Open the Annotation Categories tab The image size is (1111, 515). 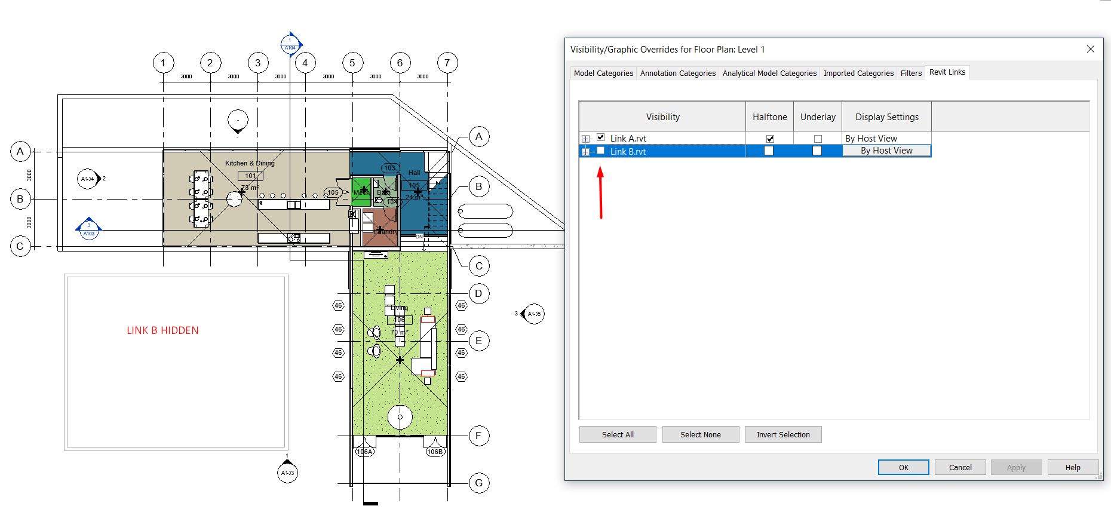point(678,73)
